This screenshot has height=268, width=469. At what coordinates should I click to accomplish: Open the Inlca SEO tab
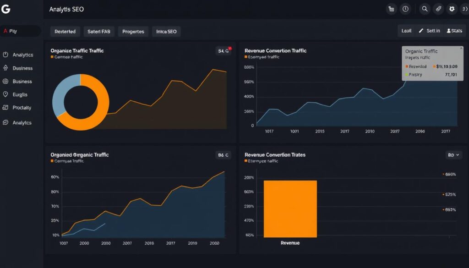click(166, 32)
